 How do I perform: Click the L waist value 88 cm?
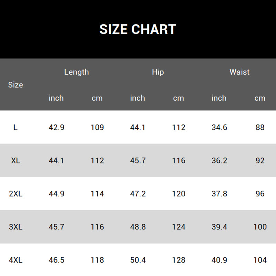[x=260, y=127]
